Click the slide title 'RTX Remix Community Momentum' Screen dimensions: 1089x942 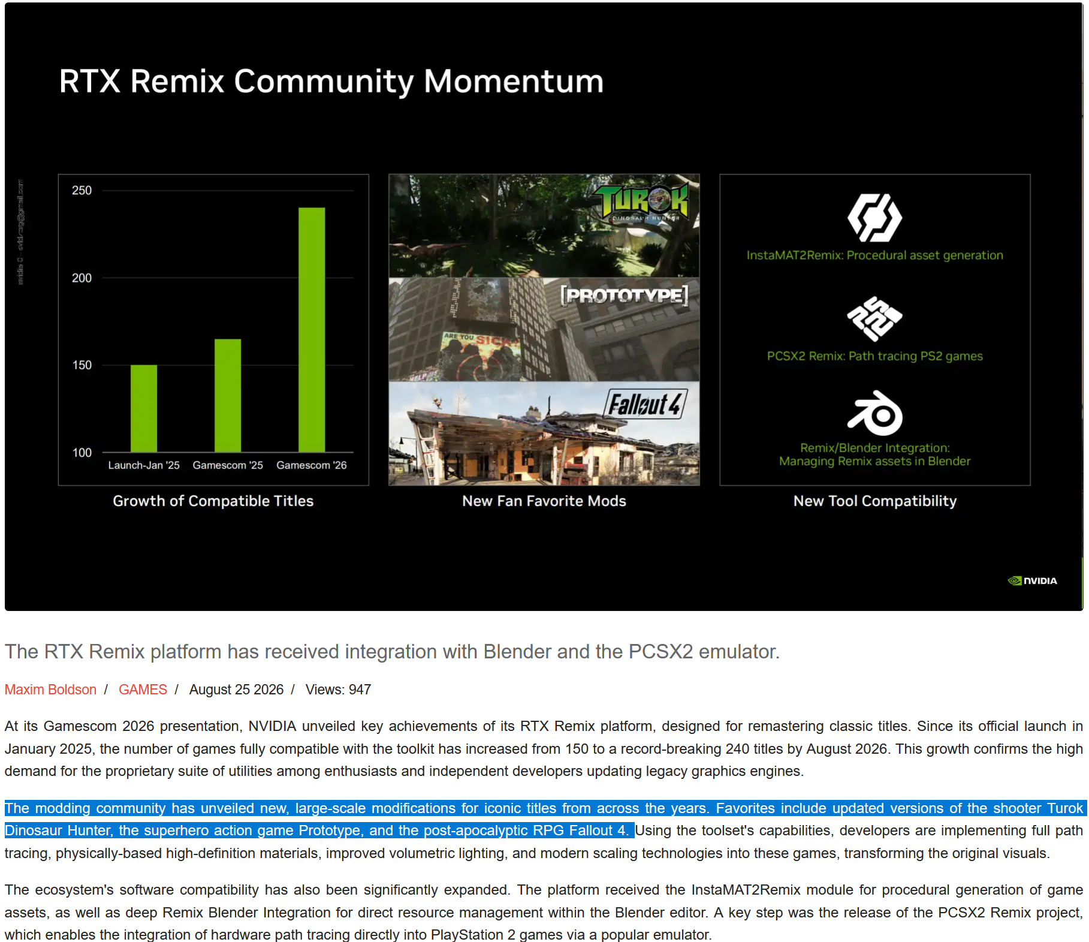pos(331,82)
